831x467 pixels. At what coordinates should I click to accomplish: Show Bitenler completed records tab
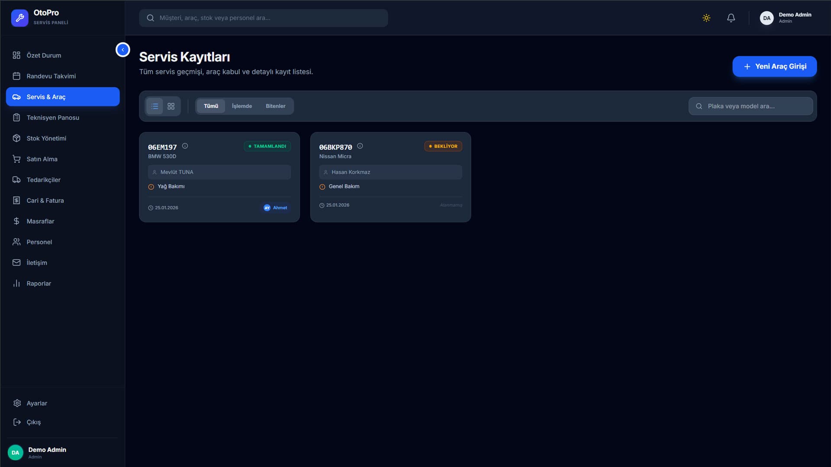(275, 106)
